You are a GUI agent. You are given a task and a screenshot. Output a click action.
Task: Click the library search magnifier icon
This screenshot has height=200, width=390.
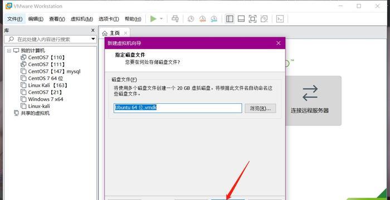(11, 39)
